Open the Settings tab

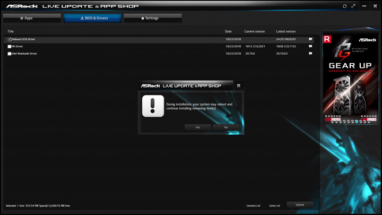153,18
